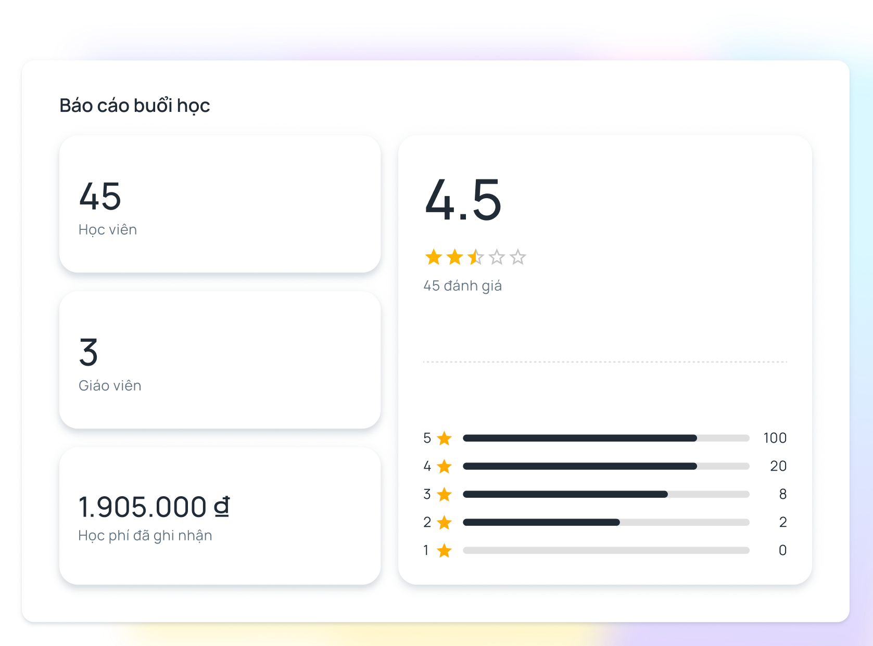The image size is (873, 646).
Task: Click the 2-star rating progress bar
Action: point(605,523)
